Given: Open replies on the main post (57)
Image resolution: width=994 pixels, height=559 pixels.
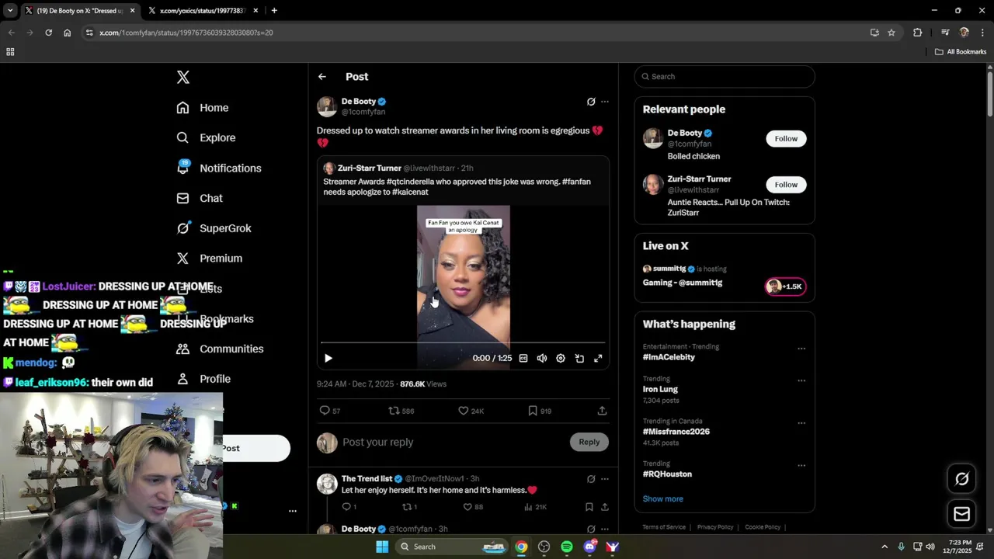Looking at the screenshot, I should [x=330, y=411].
